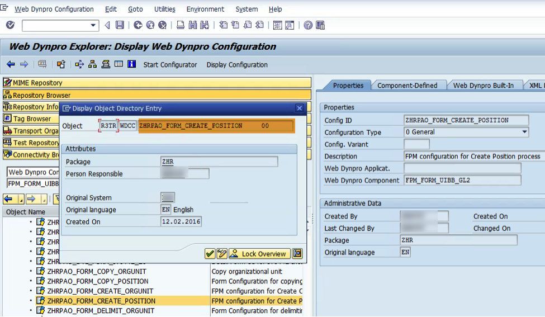Click the Web Dynpro Component field

pos(462,181)
